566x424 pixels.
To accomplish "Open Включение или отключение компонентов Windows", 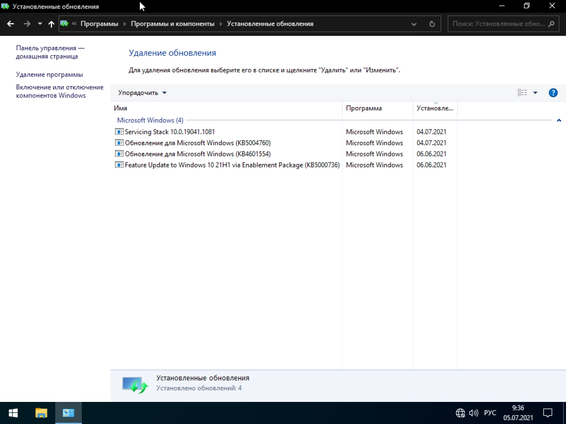I will tap(60, 91).
